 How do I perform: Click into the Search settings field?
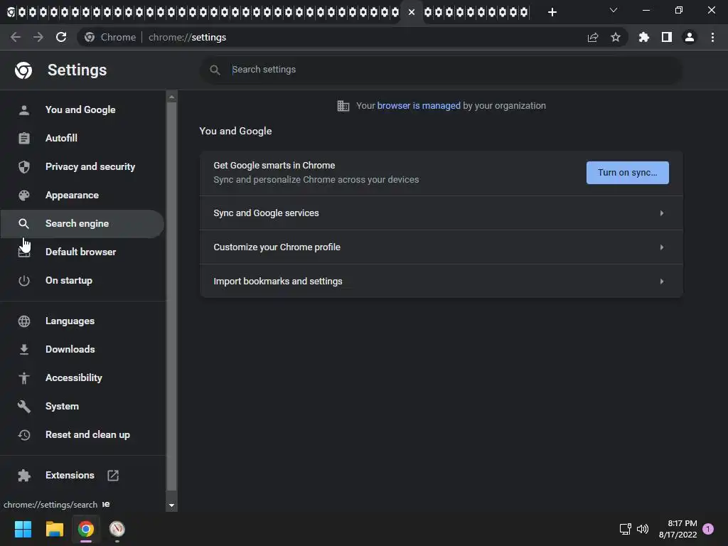click(x=441, y=70)
